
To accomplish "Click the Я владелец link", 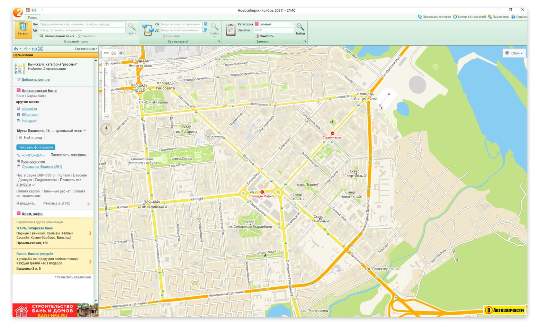I will point(26,203).
